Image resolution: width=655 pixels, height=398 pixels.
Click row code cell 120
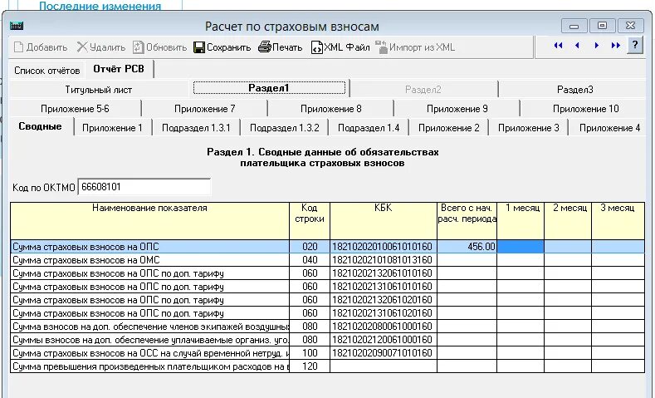point(310,366)
